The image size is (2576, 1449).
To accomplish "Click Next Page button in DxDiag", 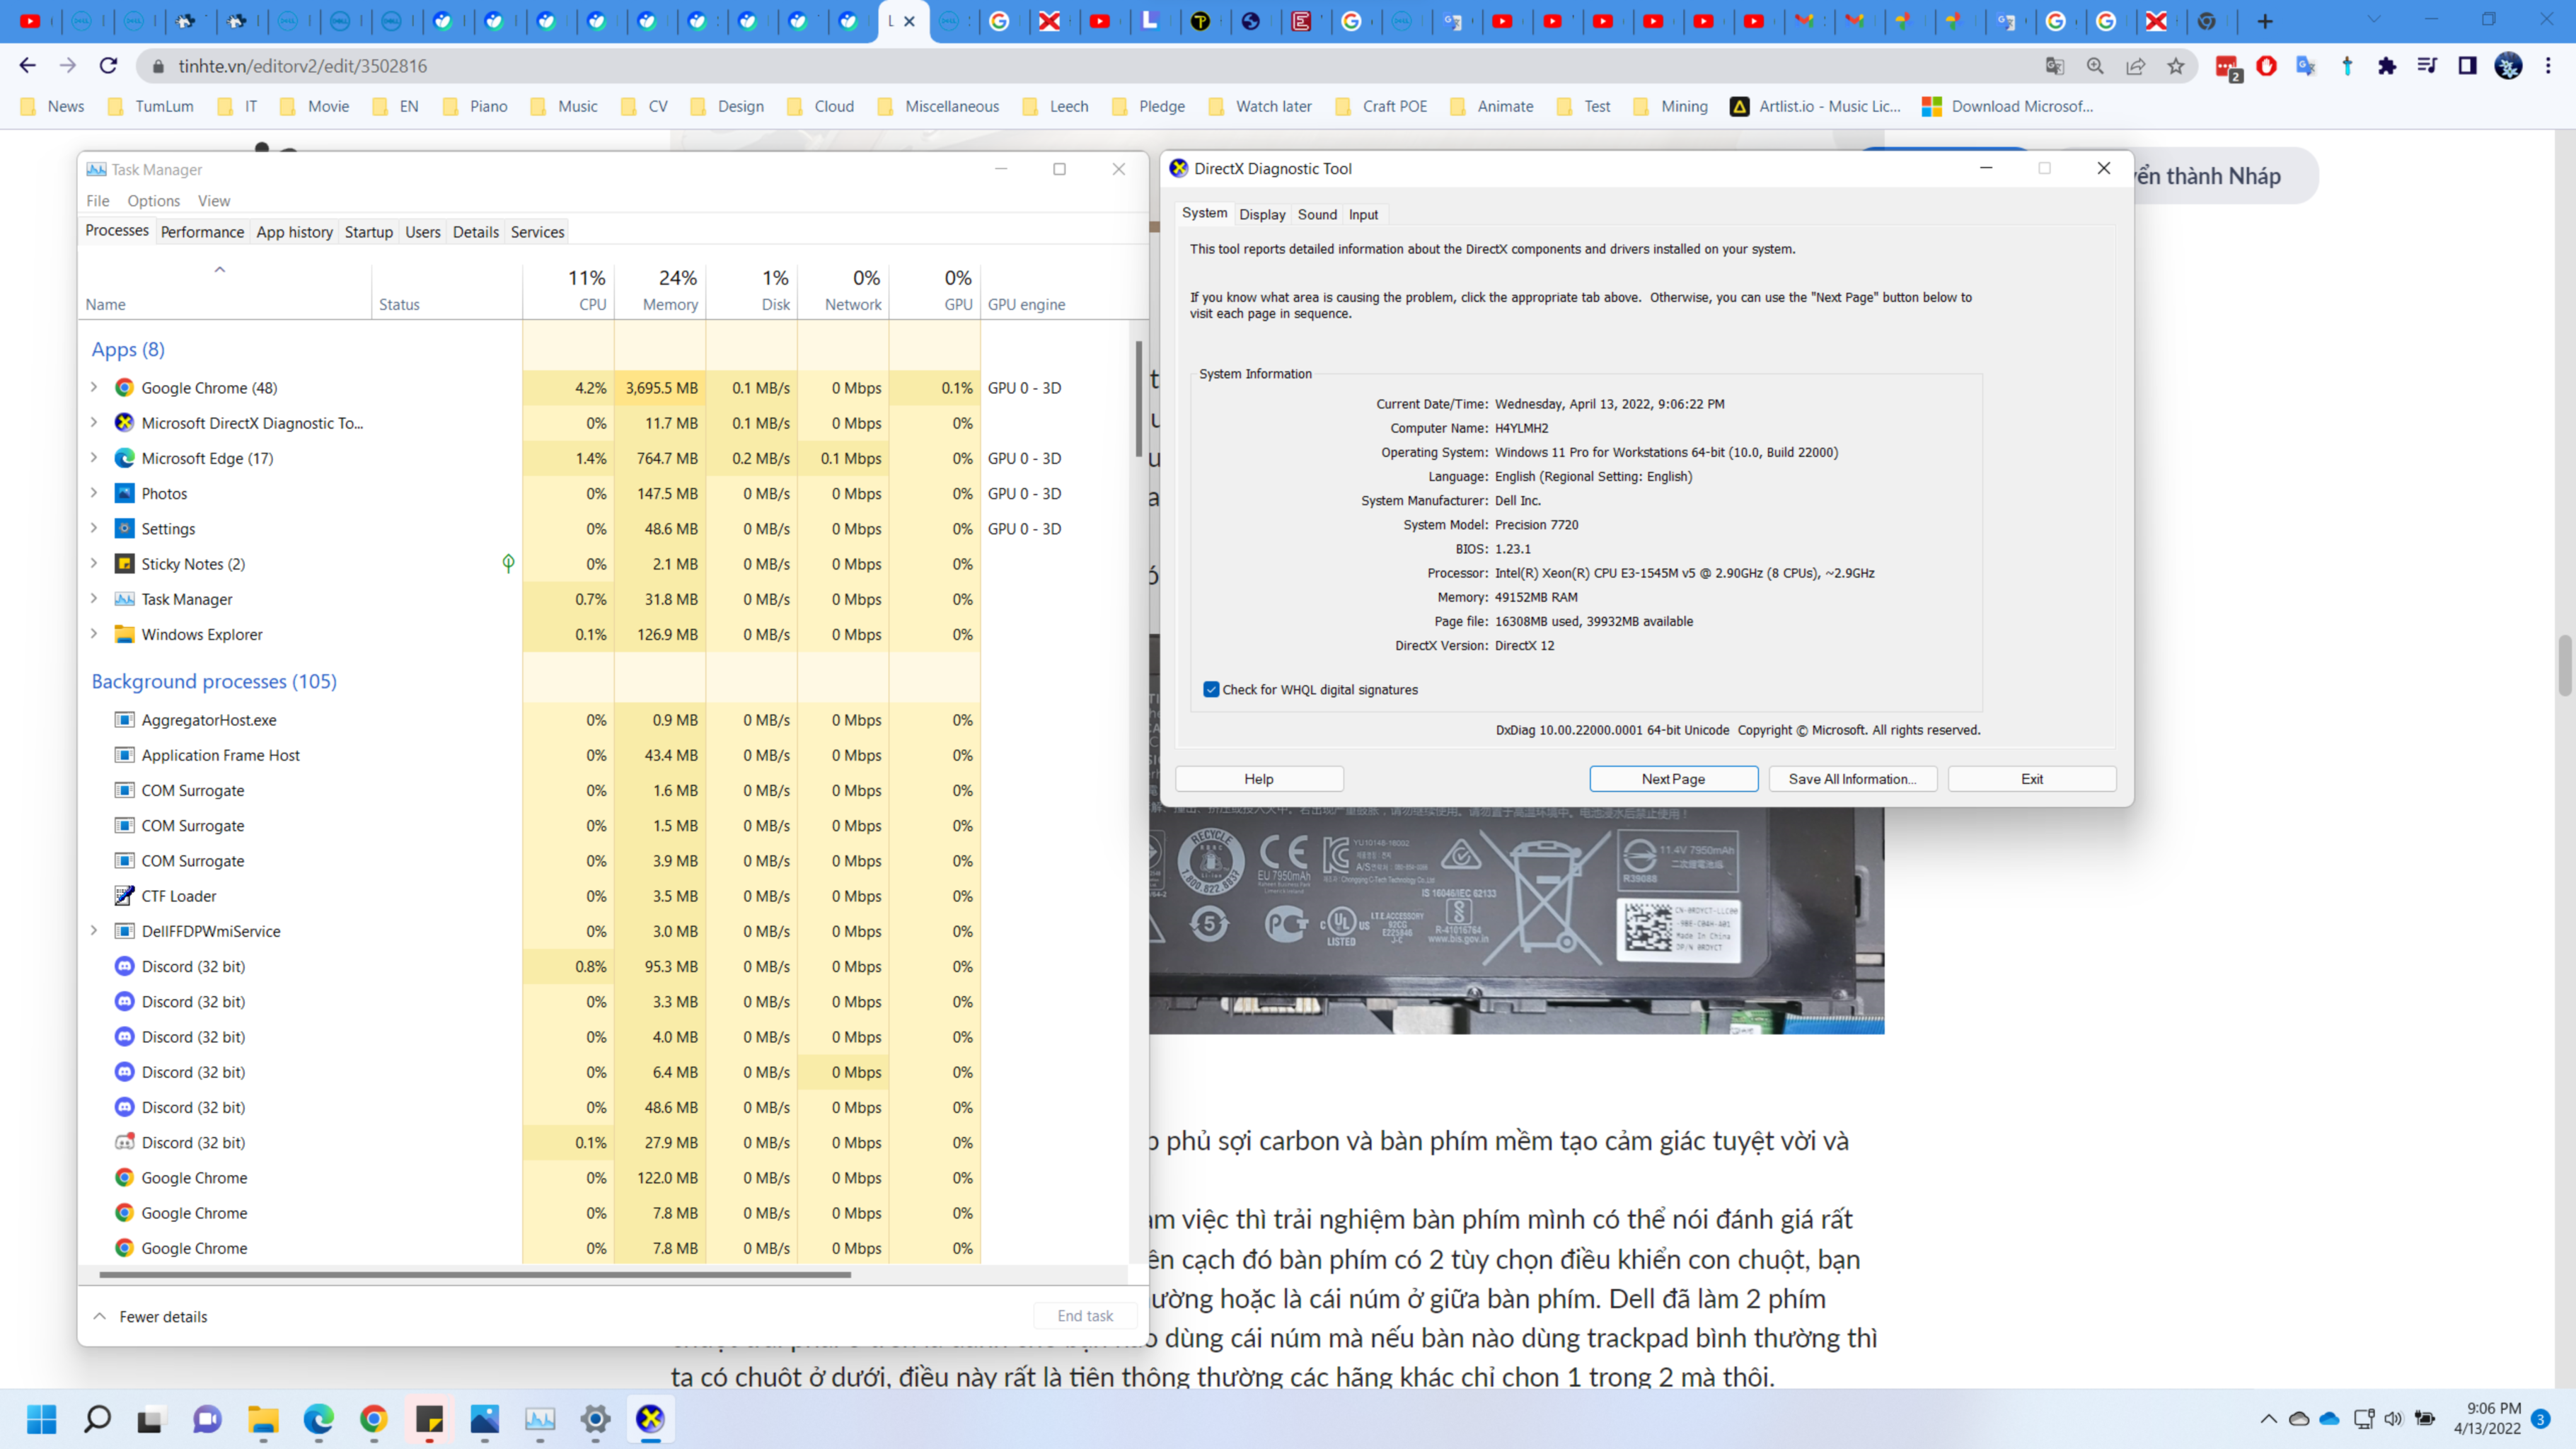I will [x=1673, y=779].
